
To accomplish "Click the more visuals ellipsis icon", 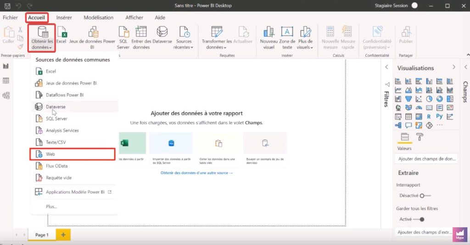I will 439,125.
